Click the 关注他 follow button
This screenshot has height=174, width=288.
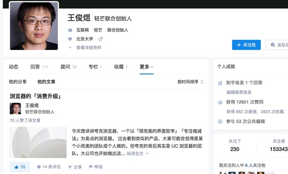(246, 45)
